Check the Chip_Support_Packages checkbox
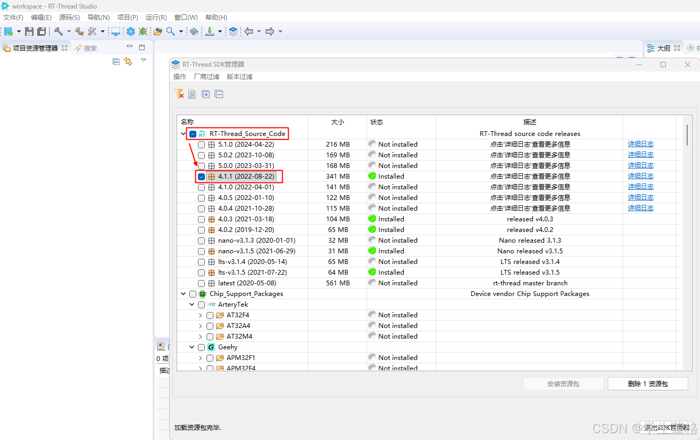The width and height of the screenshot is (700, 440). tap(193, 294)
